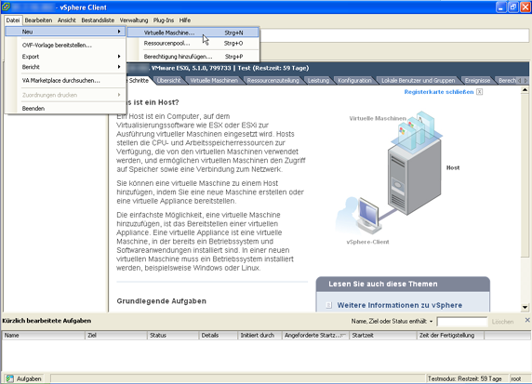Click the Löschen button
Viewport: 532px width, 384px height.
(502, 322)
